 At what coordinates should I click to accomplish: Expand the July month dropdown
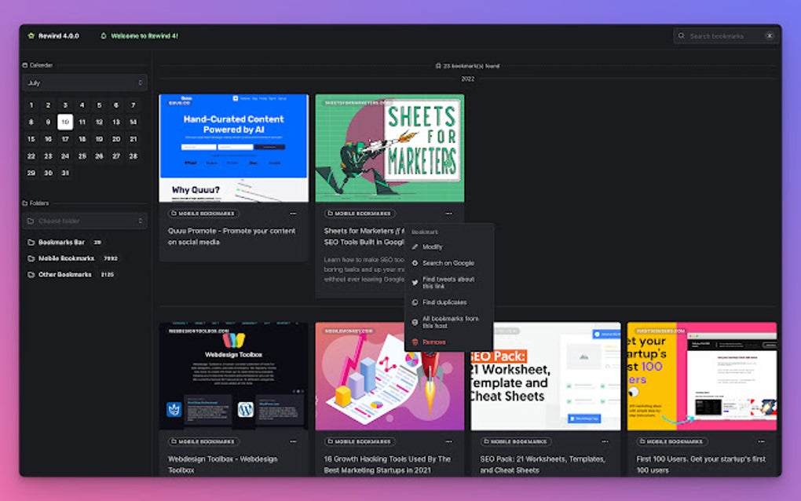[x=85, y=82]
